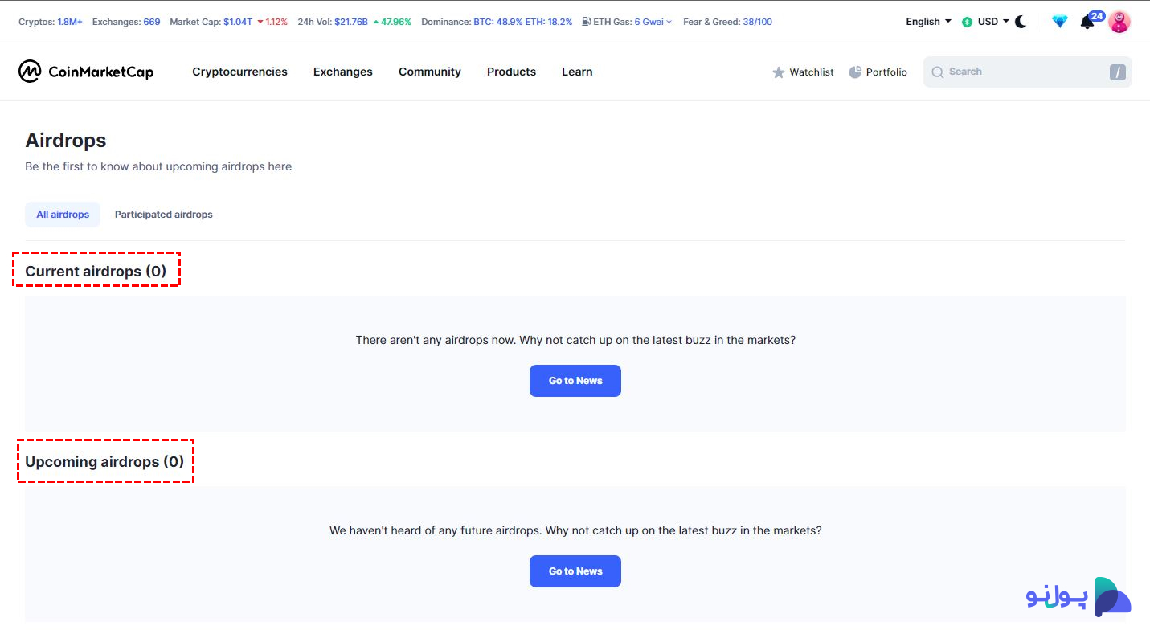
Task: Click the Portfolio pie chart icon
Action: [855, 72]
